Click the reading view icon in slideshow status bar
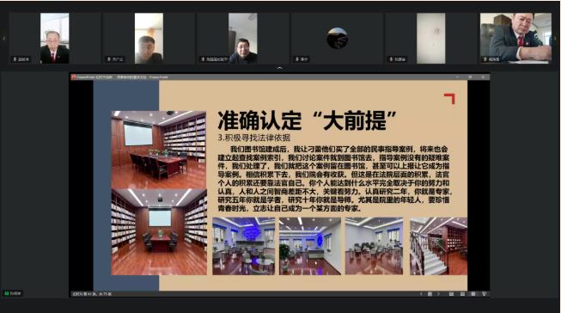The width and height of the screenshot is (561, 313). [x=473, y=294]
